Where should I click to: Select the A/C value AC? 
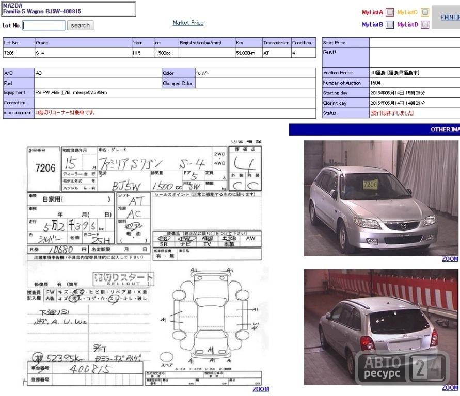(x=39, y=73)
